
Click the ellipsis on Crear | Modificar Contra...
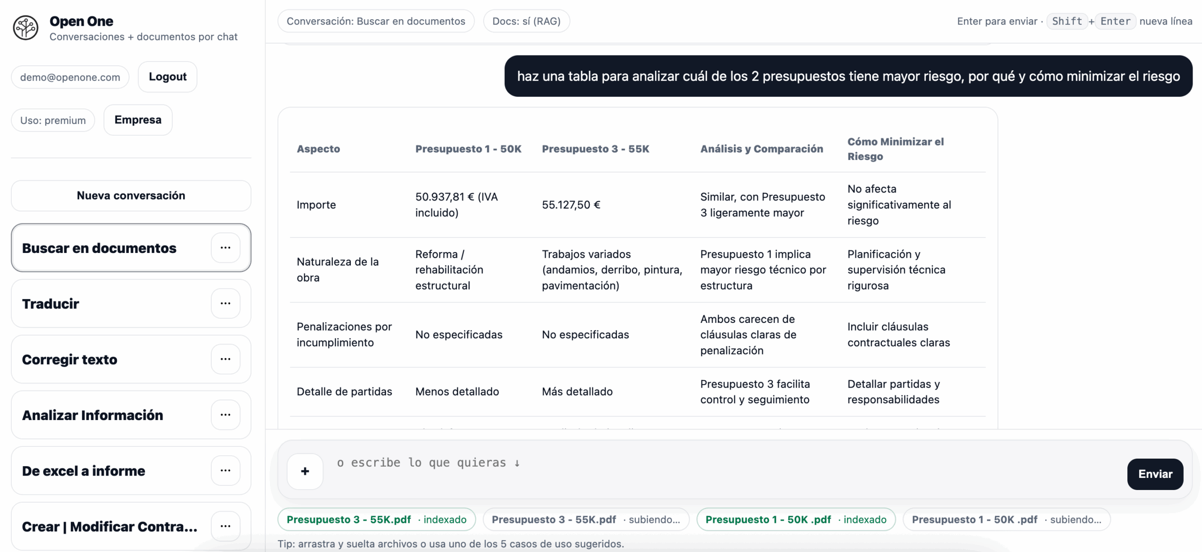[x=225, y=526]
